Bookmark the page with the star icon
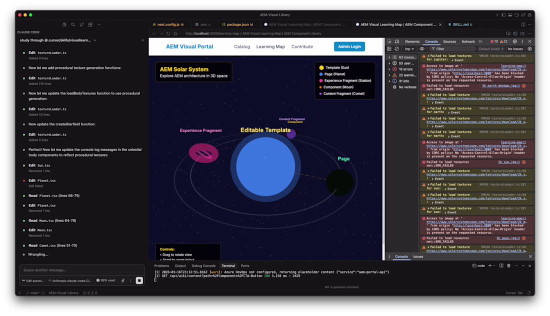 (175, 33)
